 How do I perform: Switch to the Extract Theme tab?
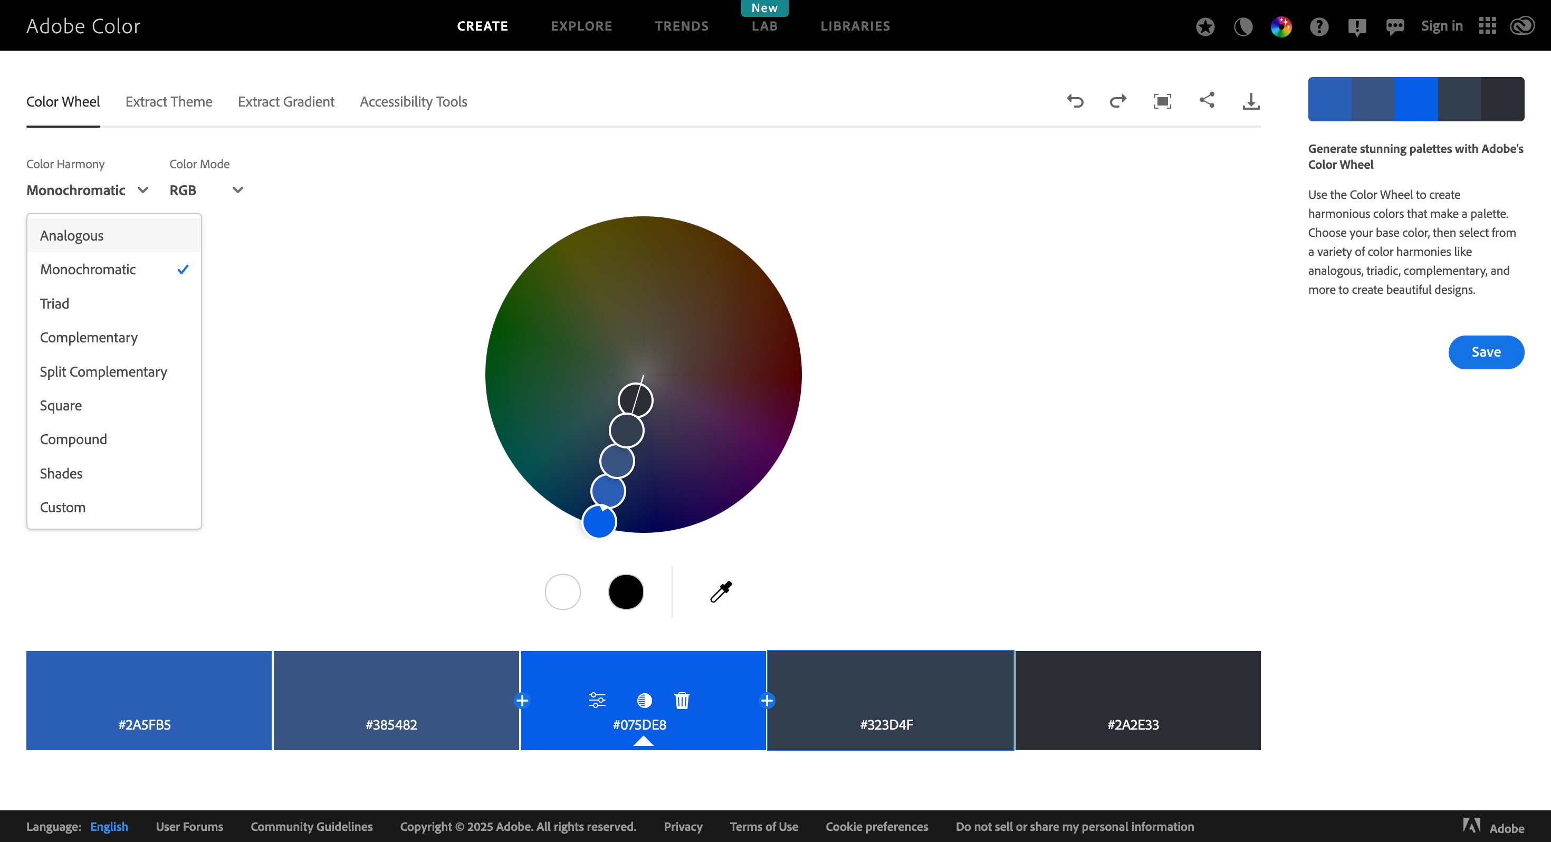169,102
